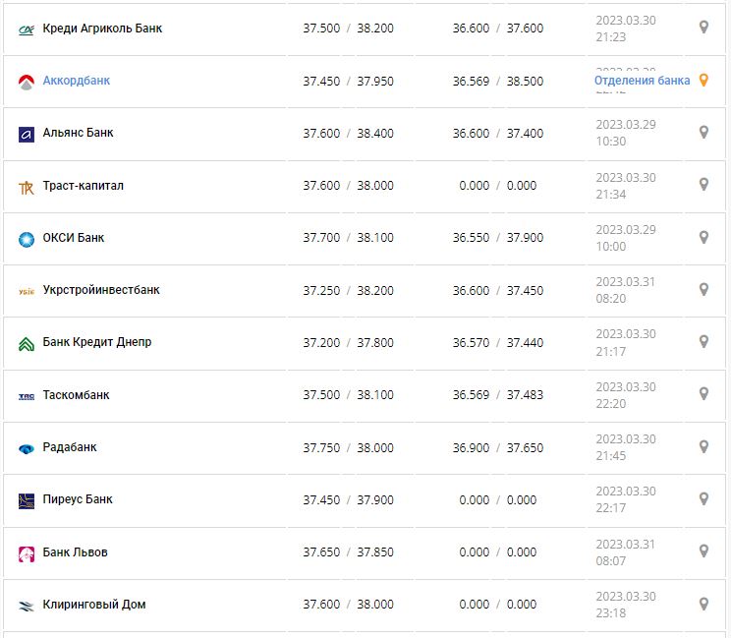Click the 37.250 / 38.200 rate for Укрстройинвестбанк
This screenshot has height=638, width=731.
point(348,290)
